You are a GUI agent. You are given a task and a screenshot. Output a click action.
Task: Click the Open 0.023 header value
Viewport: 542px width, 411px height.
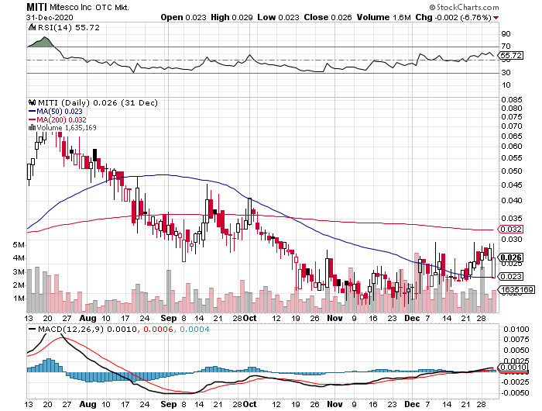184,17
